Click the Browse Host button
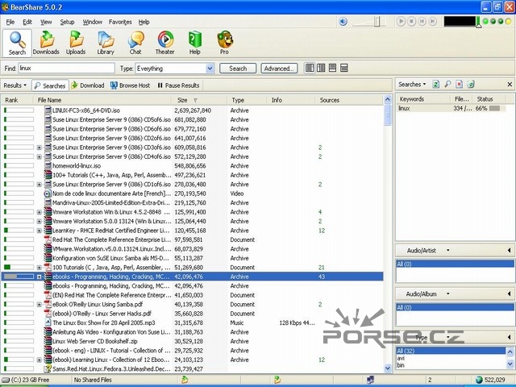The width and height of the screenshot is (516, 387). click(130, 85)
